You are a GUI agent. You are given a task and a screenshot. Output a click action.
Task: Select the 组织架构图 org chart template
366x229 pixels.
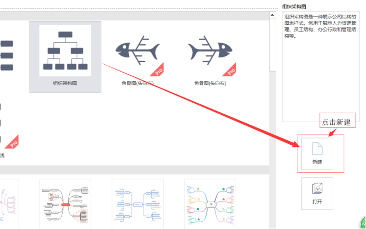click(65, 57)
